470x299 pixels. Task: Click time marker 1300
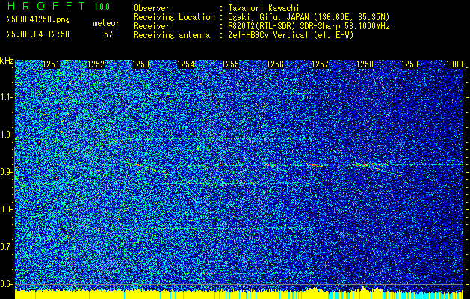[x=455, y=64]
